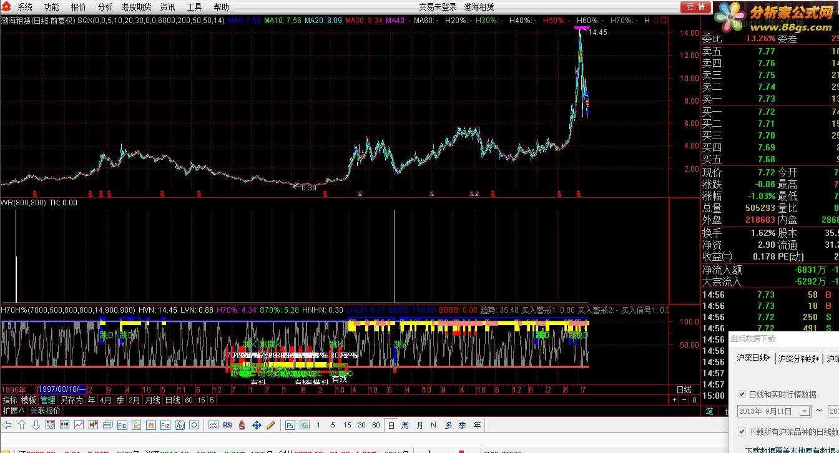Click the 卖五 7.77 price row
The height and width of the screenshot is (453, 839).
click(770, 52)
